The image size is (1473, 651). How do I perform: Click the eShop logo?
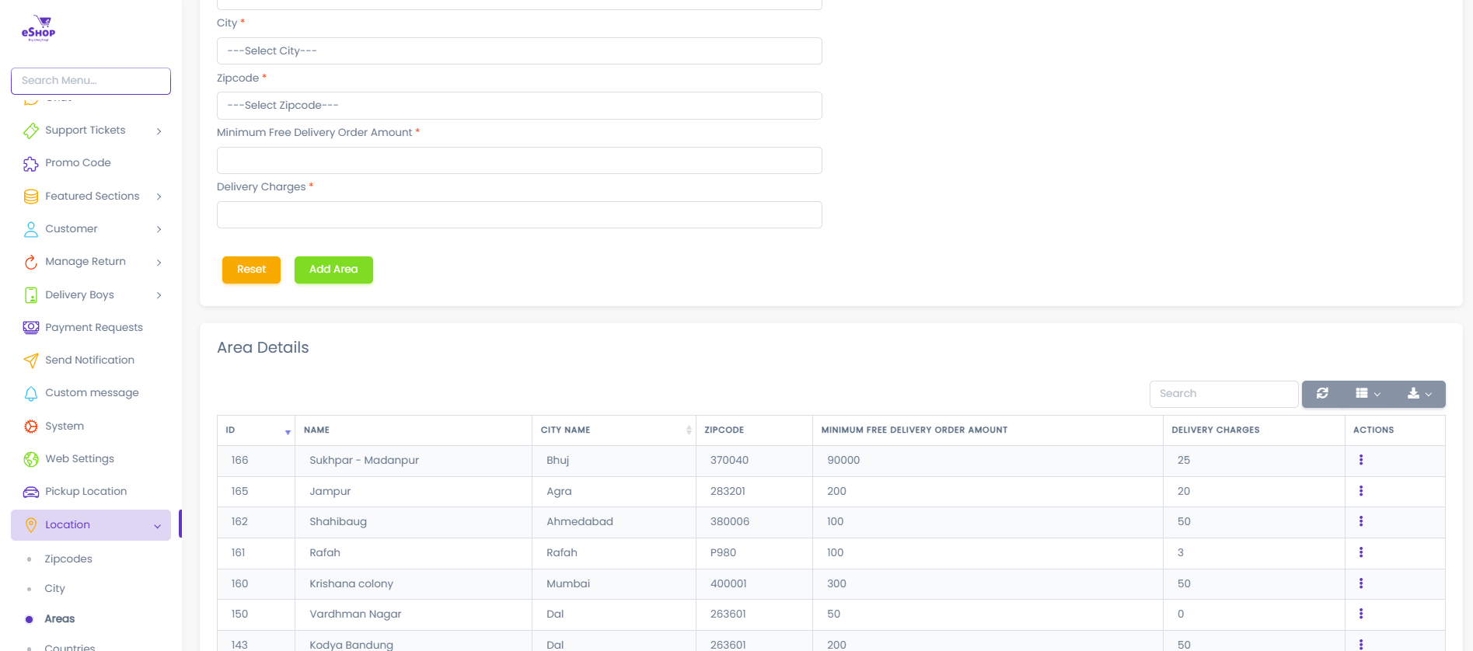[38, 29]
